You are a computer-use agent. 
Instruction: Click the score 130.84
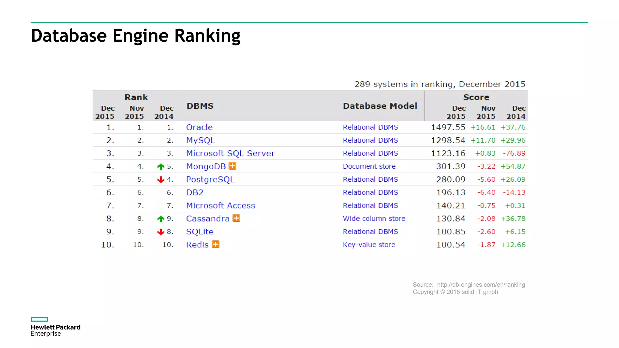(x=451, y=218)
